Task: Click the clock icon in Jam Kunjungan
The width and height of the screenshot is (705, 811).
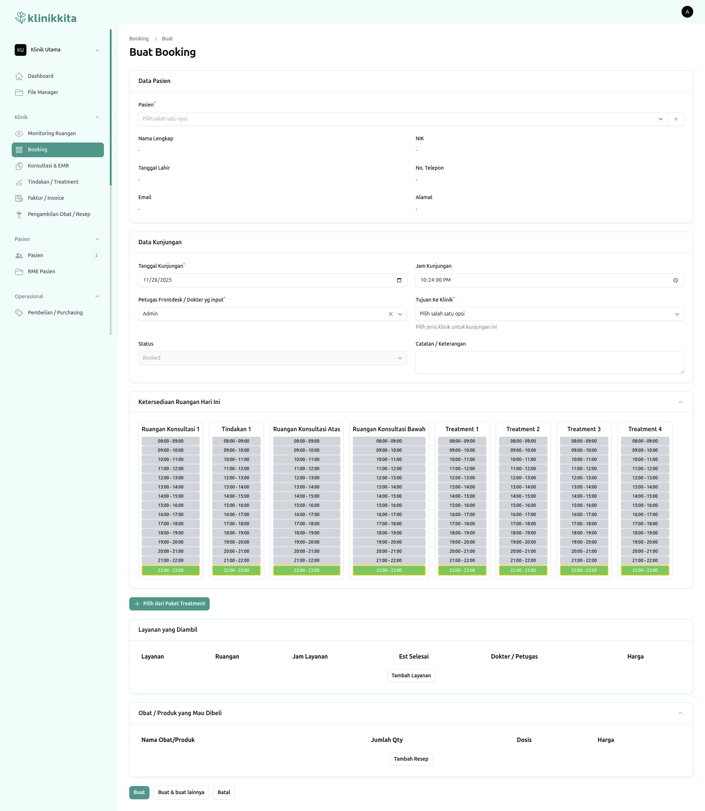Action: (x=675, y=280)
